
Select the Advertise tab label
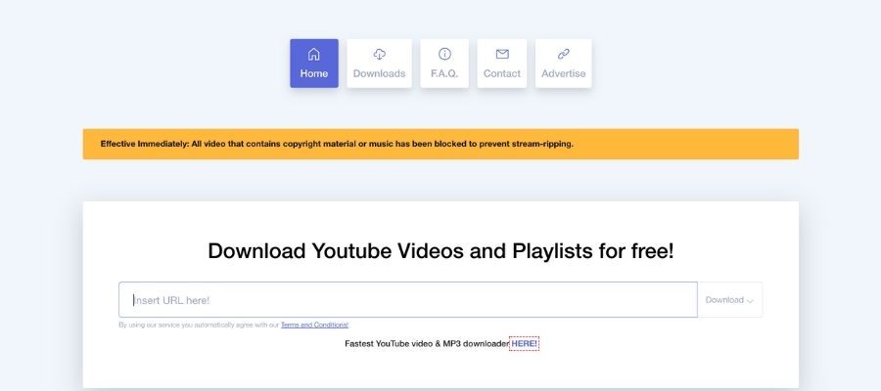pyautogui.click(x=564, y=73)
